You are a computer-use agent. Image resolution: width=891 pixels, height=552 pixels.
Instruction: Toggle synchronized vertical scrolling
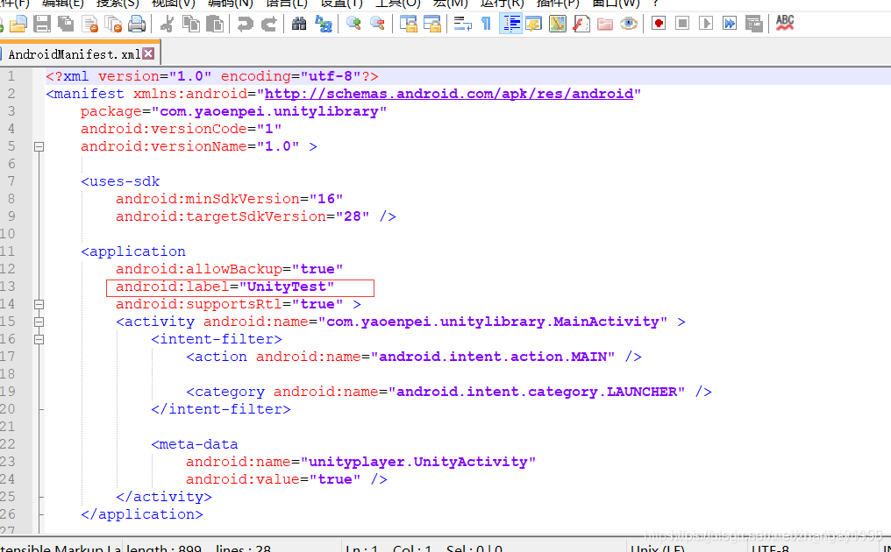point(408,24)
